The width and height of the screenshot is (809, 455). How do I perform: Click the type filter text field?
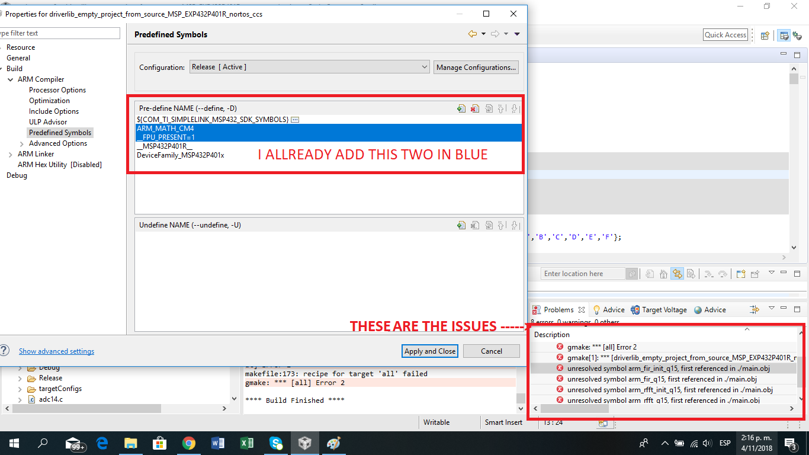60,33
